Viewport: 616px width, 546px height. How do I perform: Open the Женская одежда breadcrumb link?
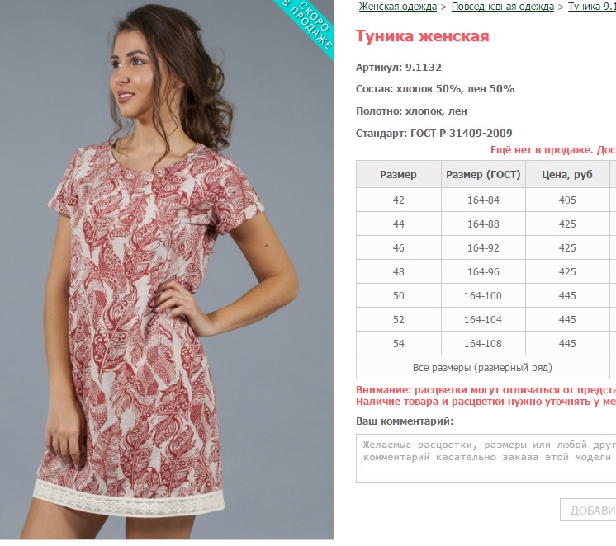pos(397,7)
